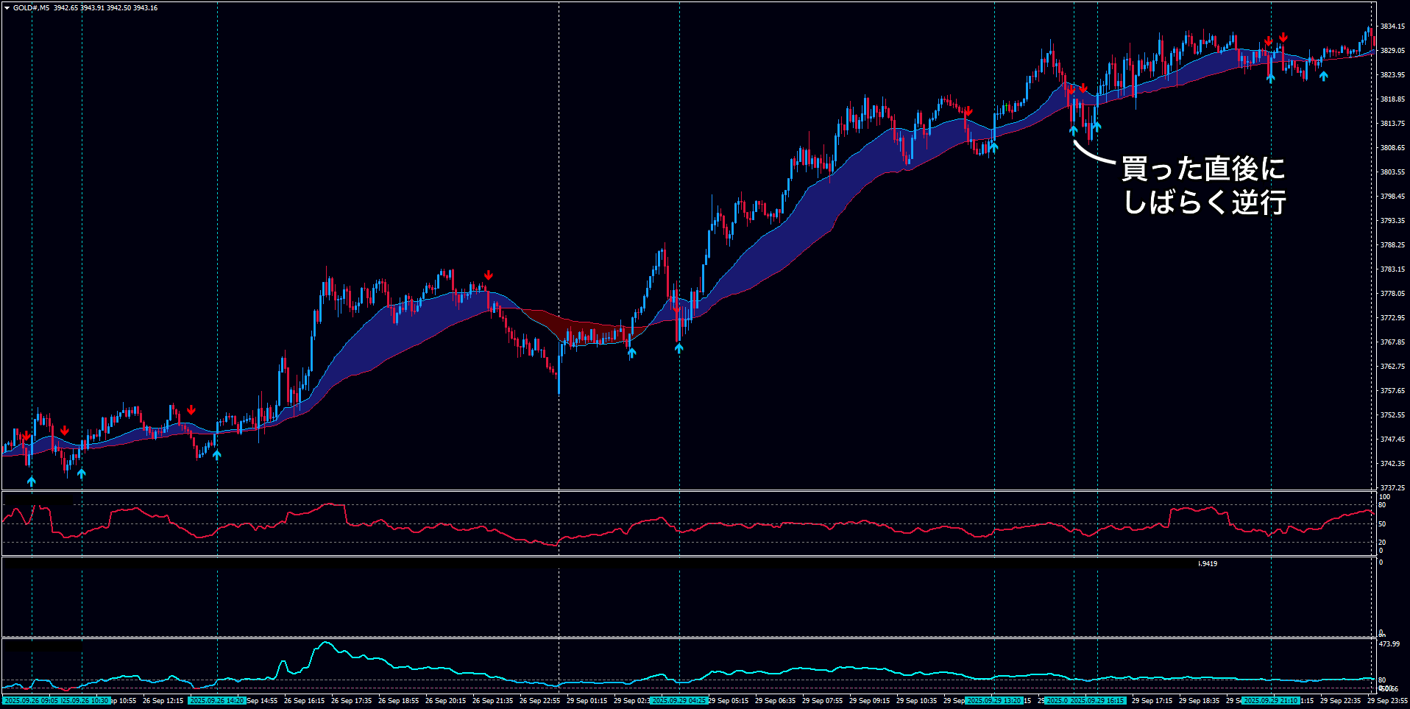Click the 3737.25 price scale label
Viewport: 1410px width, 709px height.
[1392, 487]
